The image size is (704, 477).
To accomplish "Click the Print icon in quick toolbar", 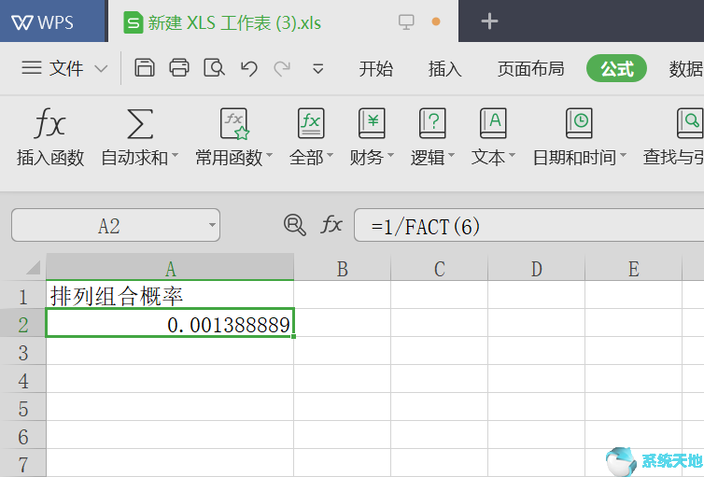I will pyautogui.click(x=179, y=68).
